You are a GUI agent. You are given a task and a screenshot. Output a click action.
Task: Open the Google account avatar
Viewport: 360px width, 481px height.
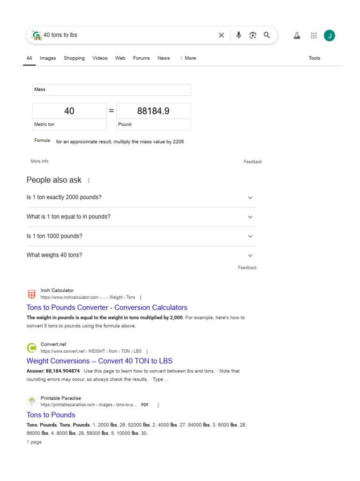pos(330,36)
